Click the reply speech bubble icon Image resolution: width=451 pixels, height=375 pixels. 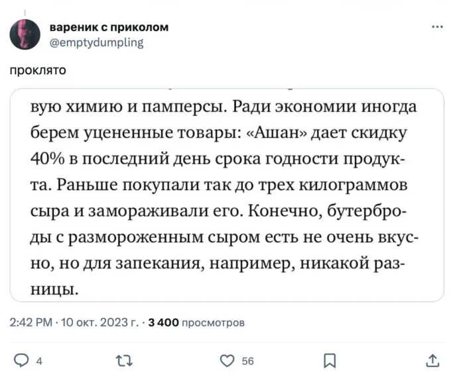[22, 360]
